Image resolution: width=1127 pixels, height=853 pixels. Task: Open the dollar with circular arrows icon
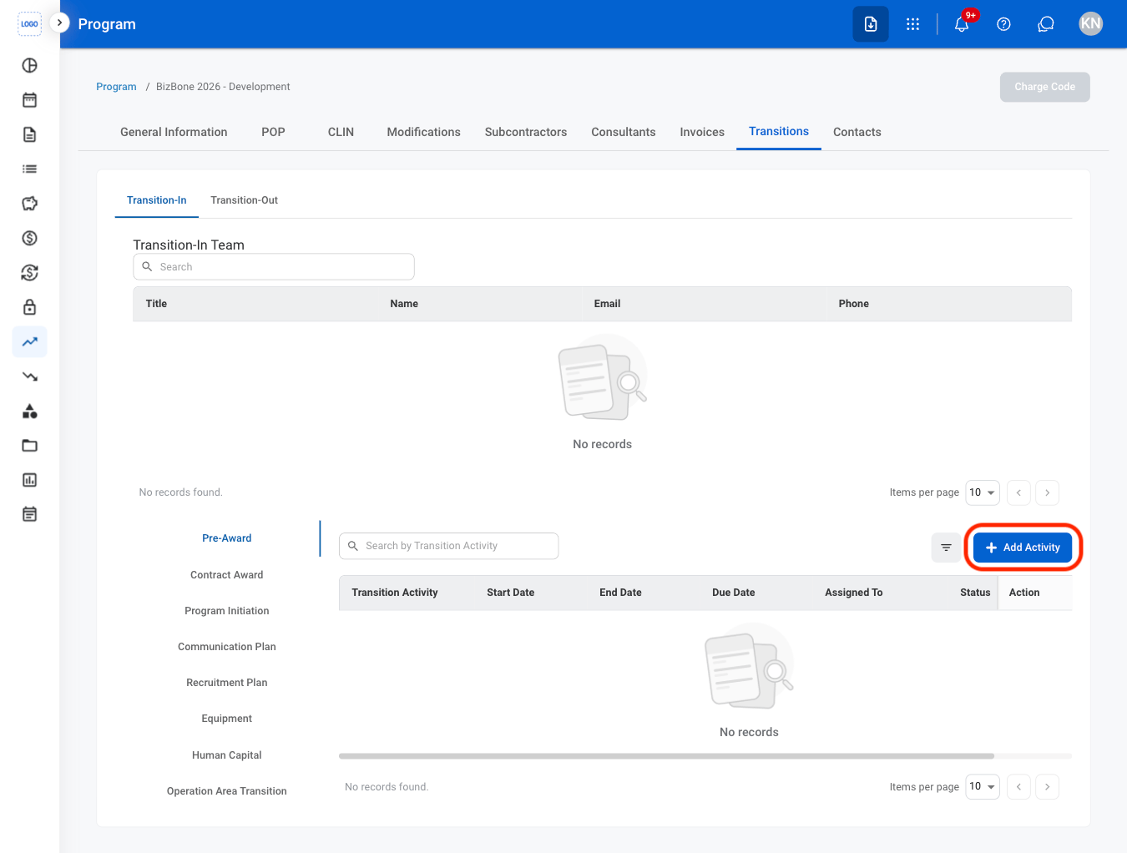29,273
